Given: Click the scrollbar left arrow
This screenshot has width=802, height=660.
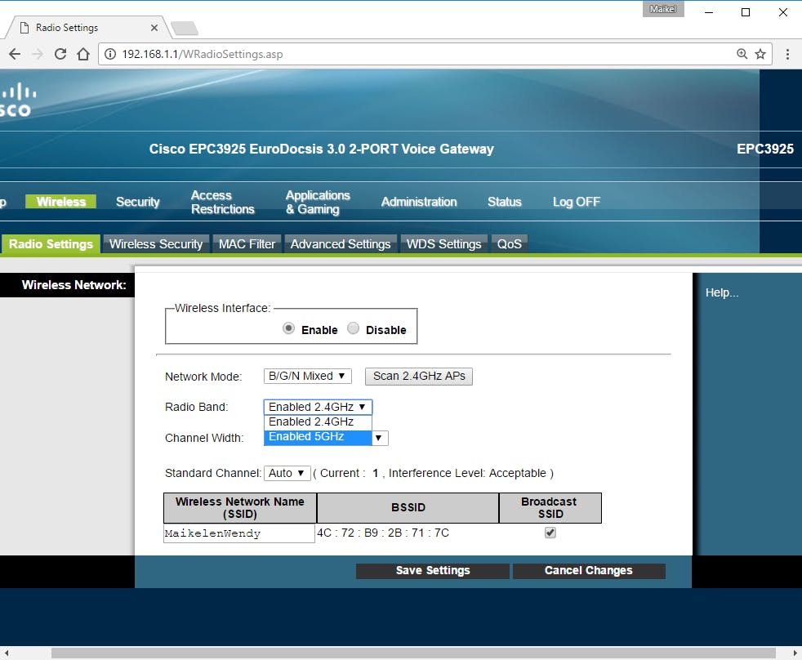Looking at the screenshot, I should [7, 653].
